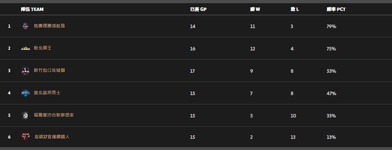Click the 隊伍 TEAM column header
This screenshot has height=150, width=392.
click(32, 9)
